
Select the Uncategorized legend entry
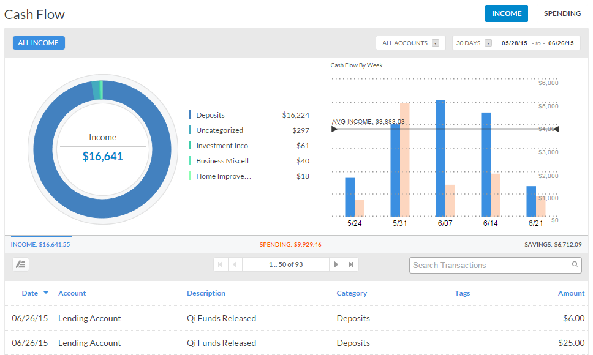point(249,130)
